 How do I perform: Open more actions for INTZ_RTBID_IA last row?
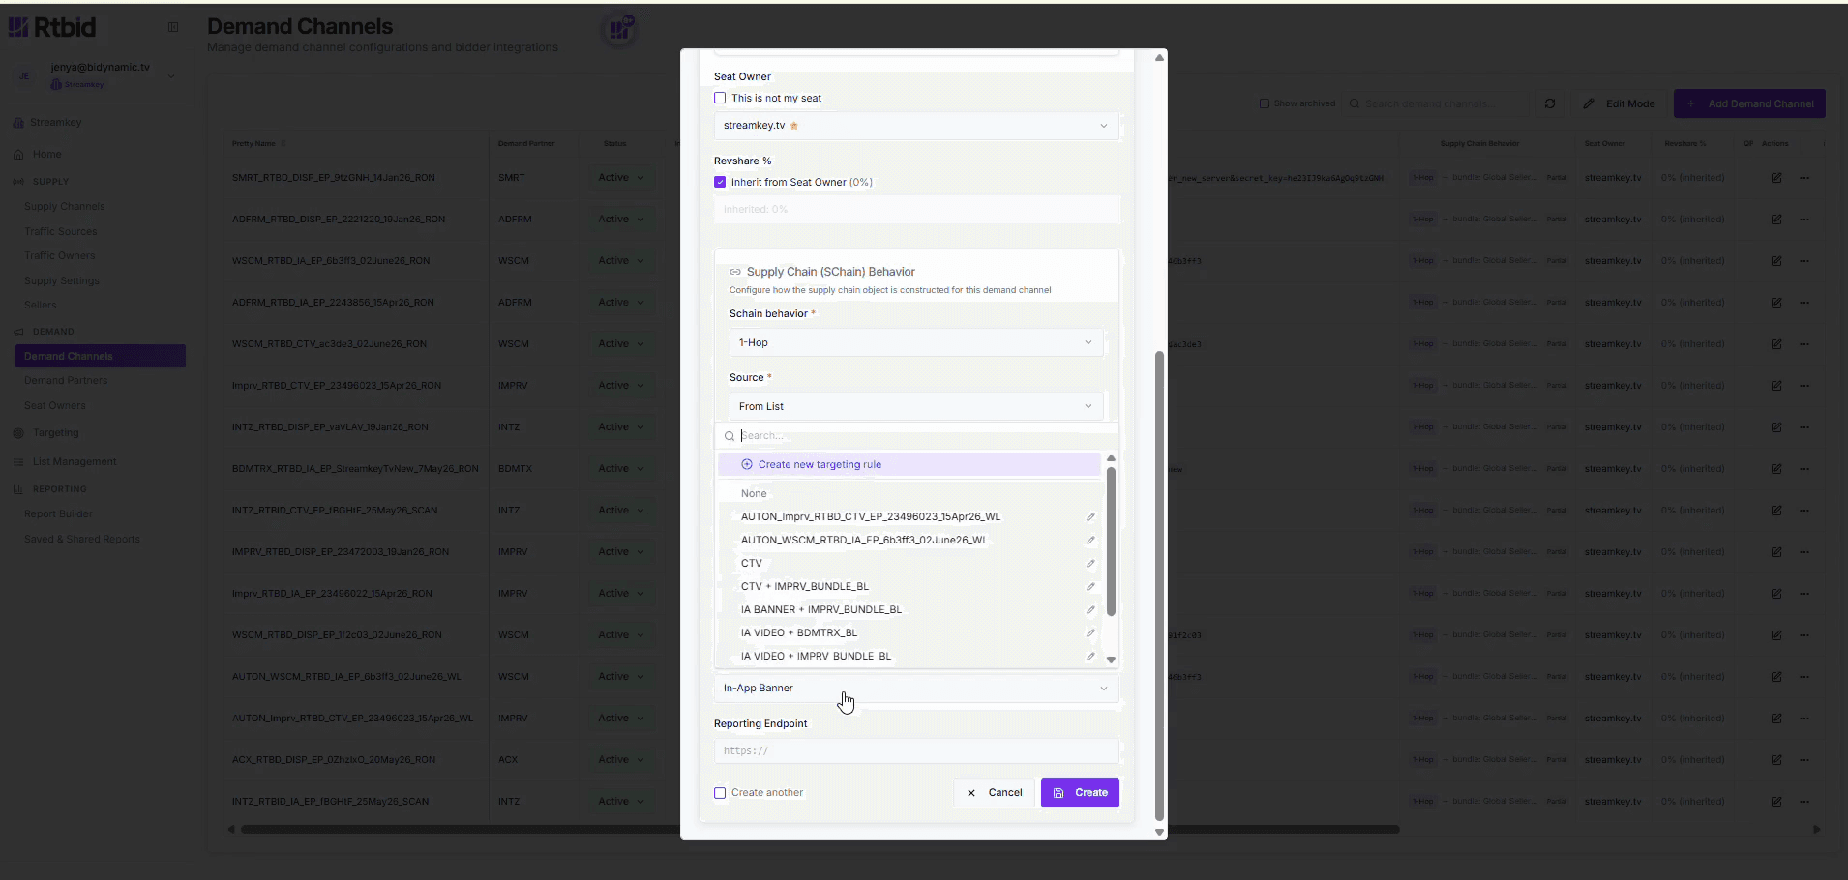point(1804,801)
